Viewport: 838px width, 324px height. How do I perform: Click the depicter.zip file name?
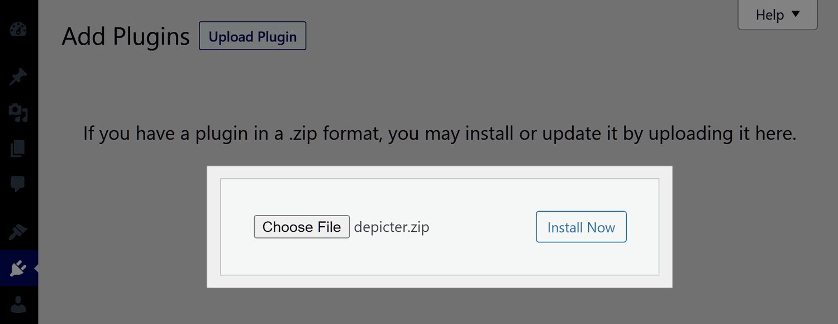[392, 227]
